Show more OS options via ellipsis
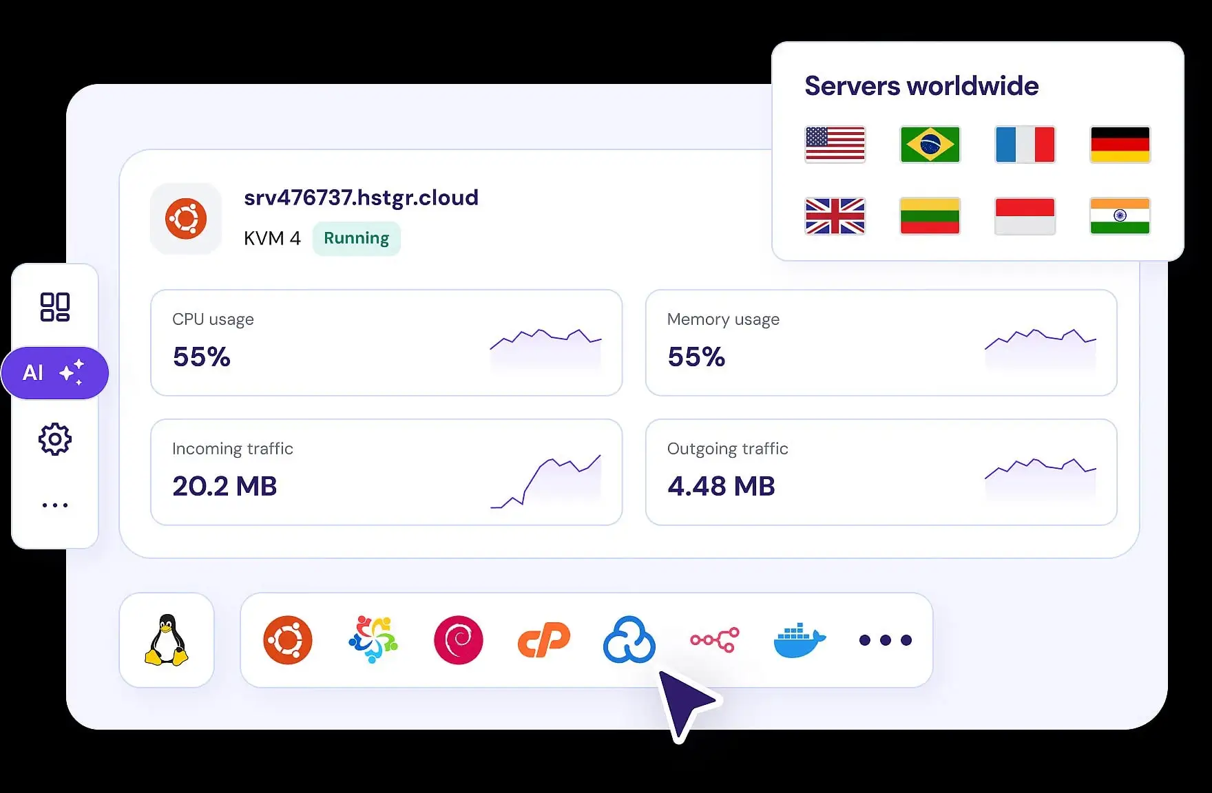Screen dimensions: 1212x793 886,640
